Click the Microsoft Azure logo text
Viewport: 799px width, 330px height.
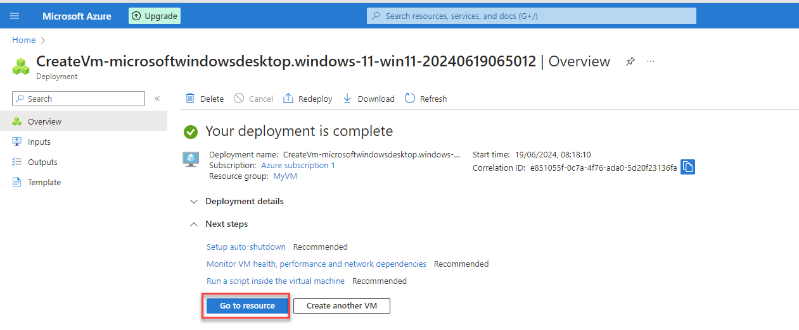77,16
